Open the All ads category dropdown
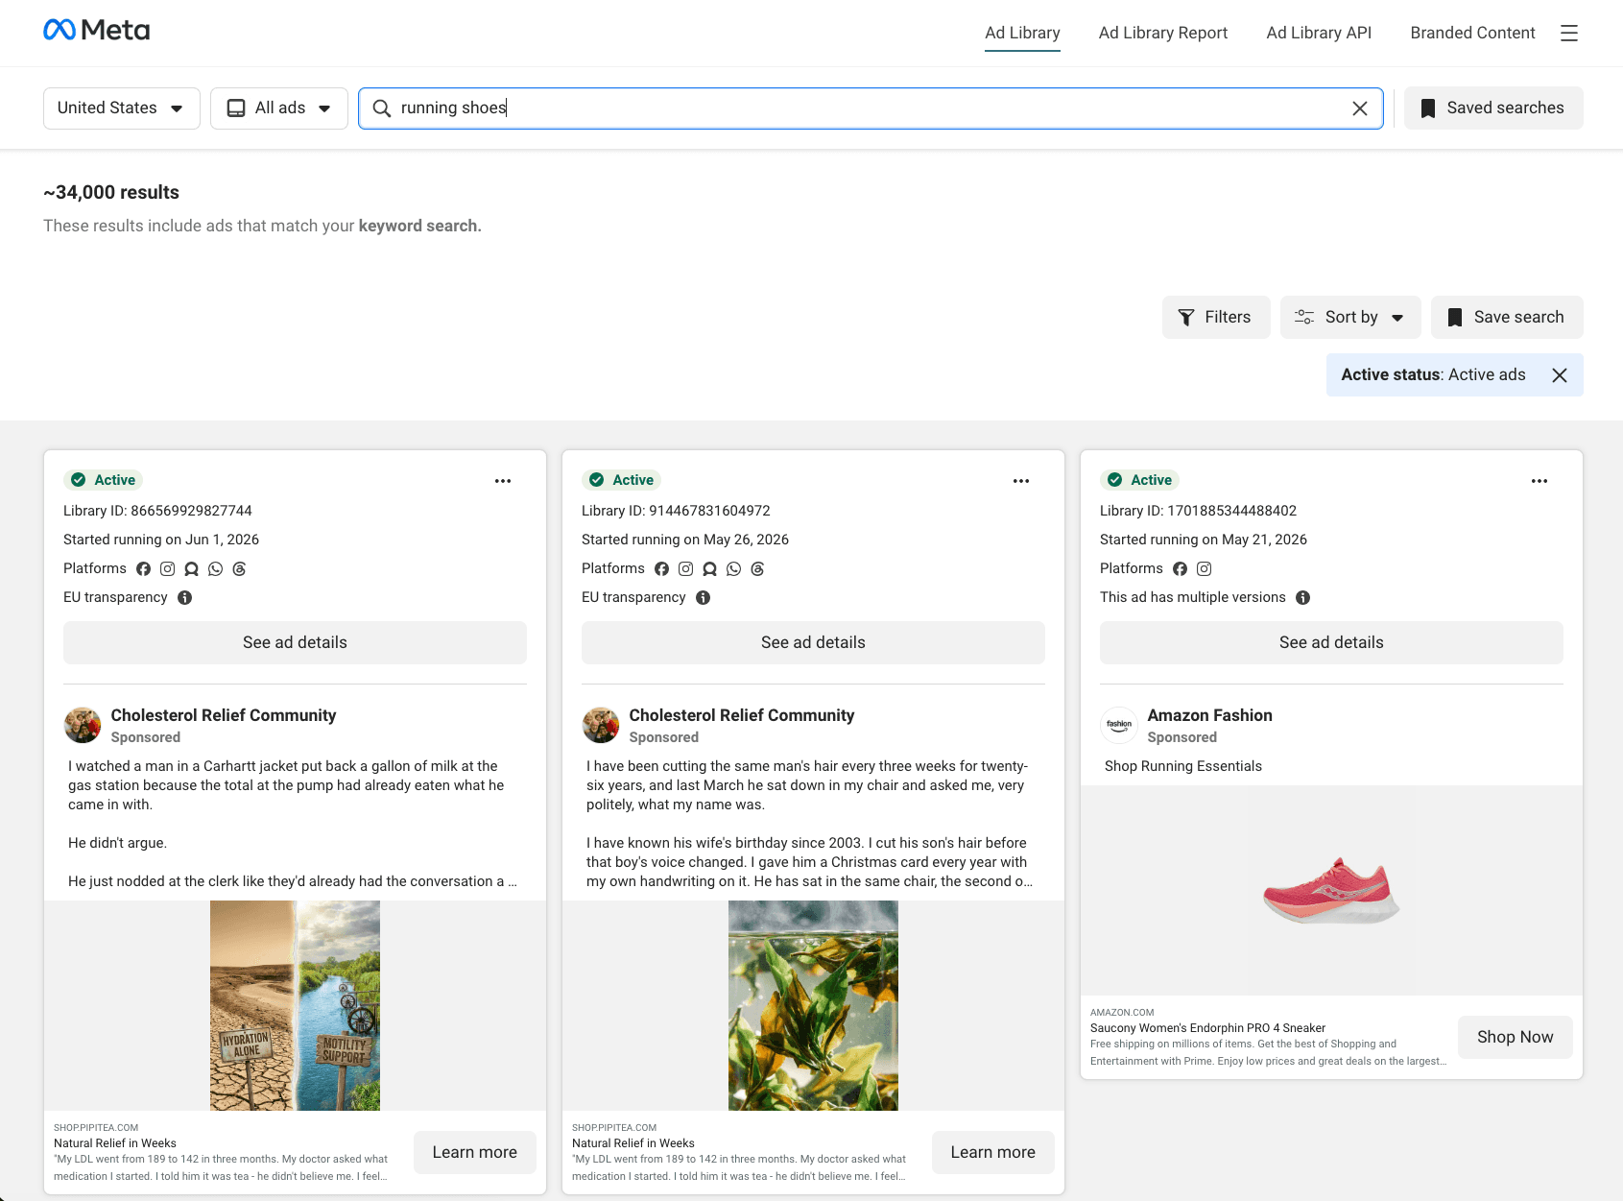 279,108
